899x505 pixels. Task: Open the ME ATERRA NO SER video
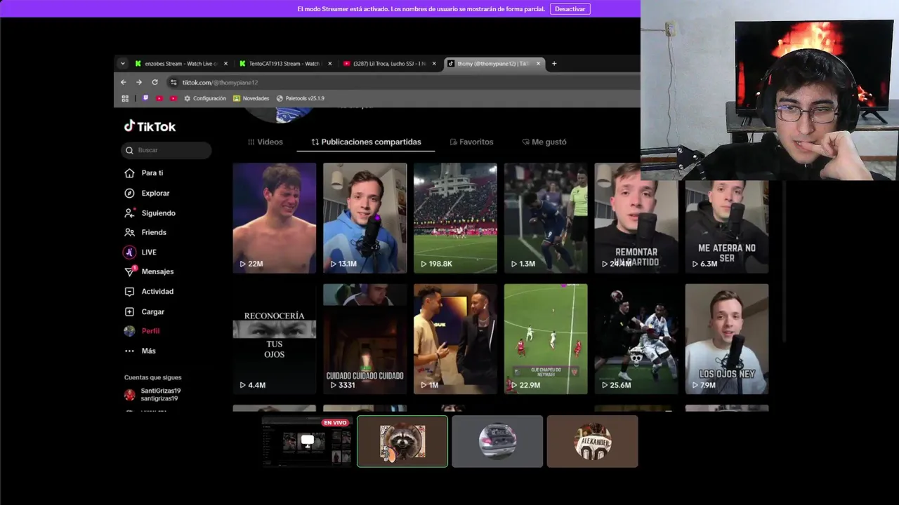point(727,227)
